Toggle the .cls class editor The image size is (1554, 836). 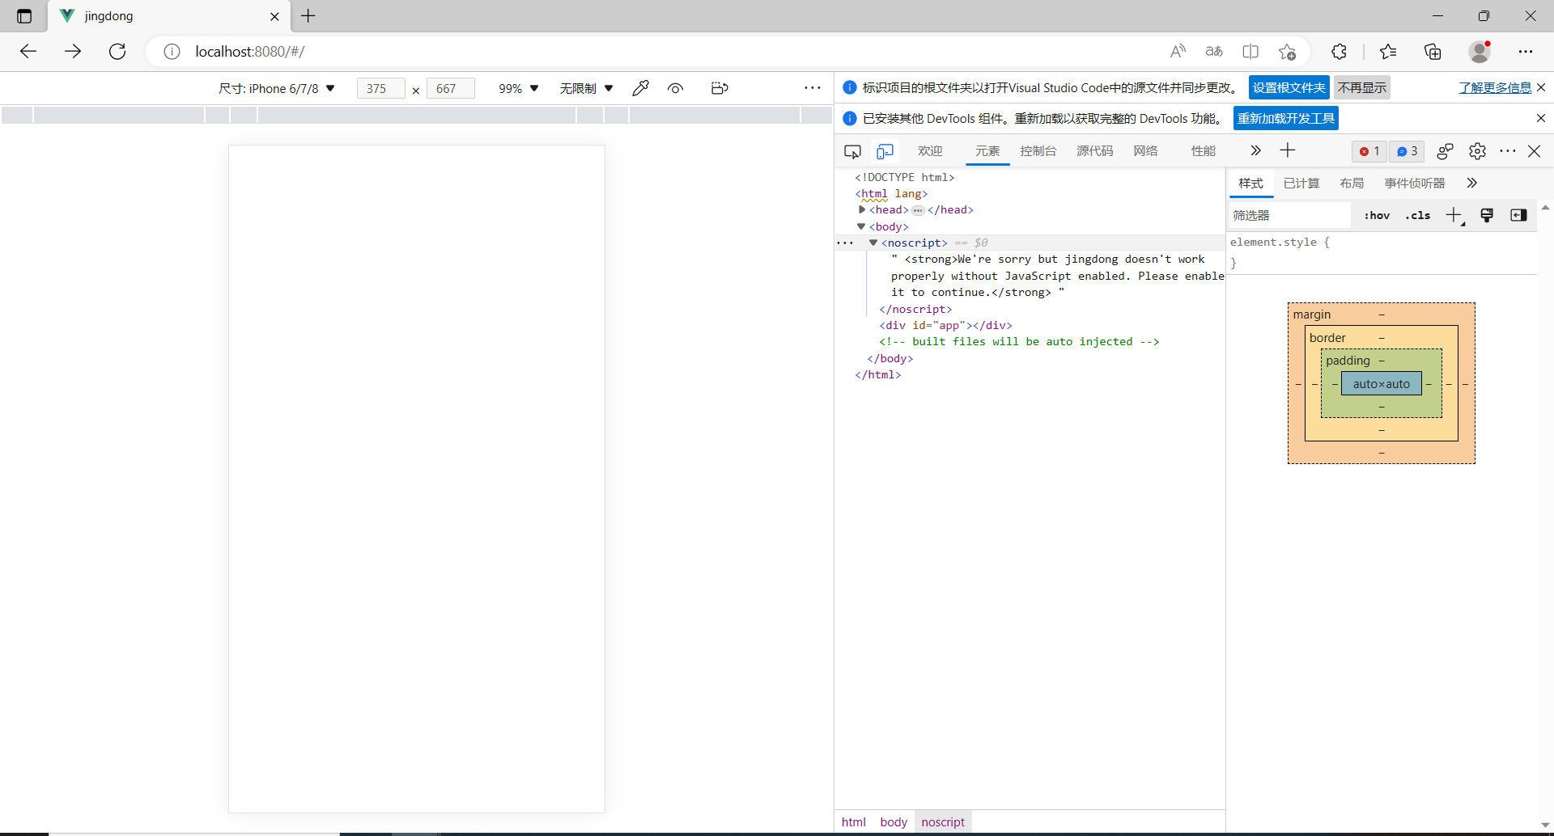[x=1417, y=215]
